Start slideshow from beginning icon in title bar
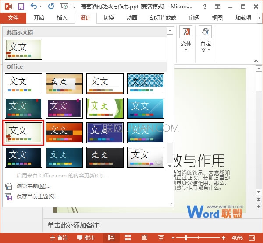263x243 pixels. coord(64,7)
